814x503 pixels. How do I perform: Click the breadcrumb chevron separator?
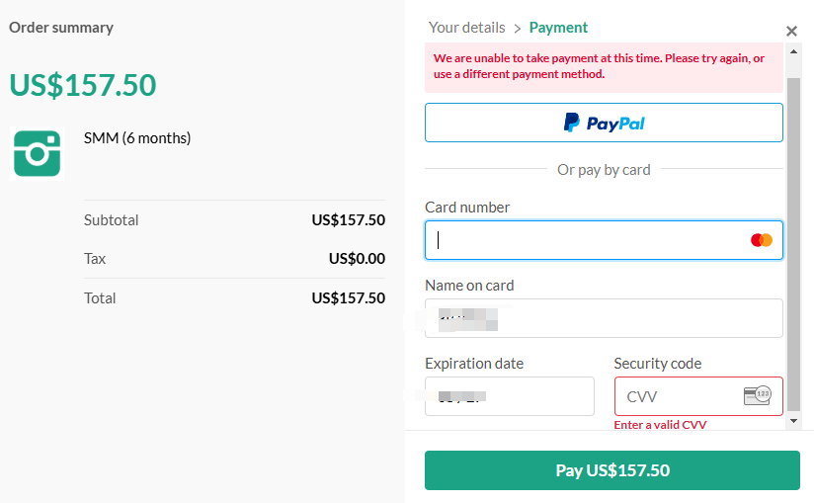pos(517,29)
